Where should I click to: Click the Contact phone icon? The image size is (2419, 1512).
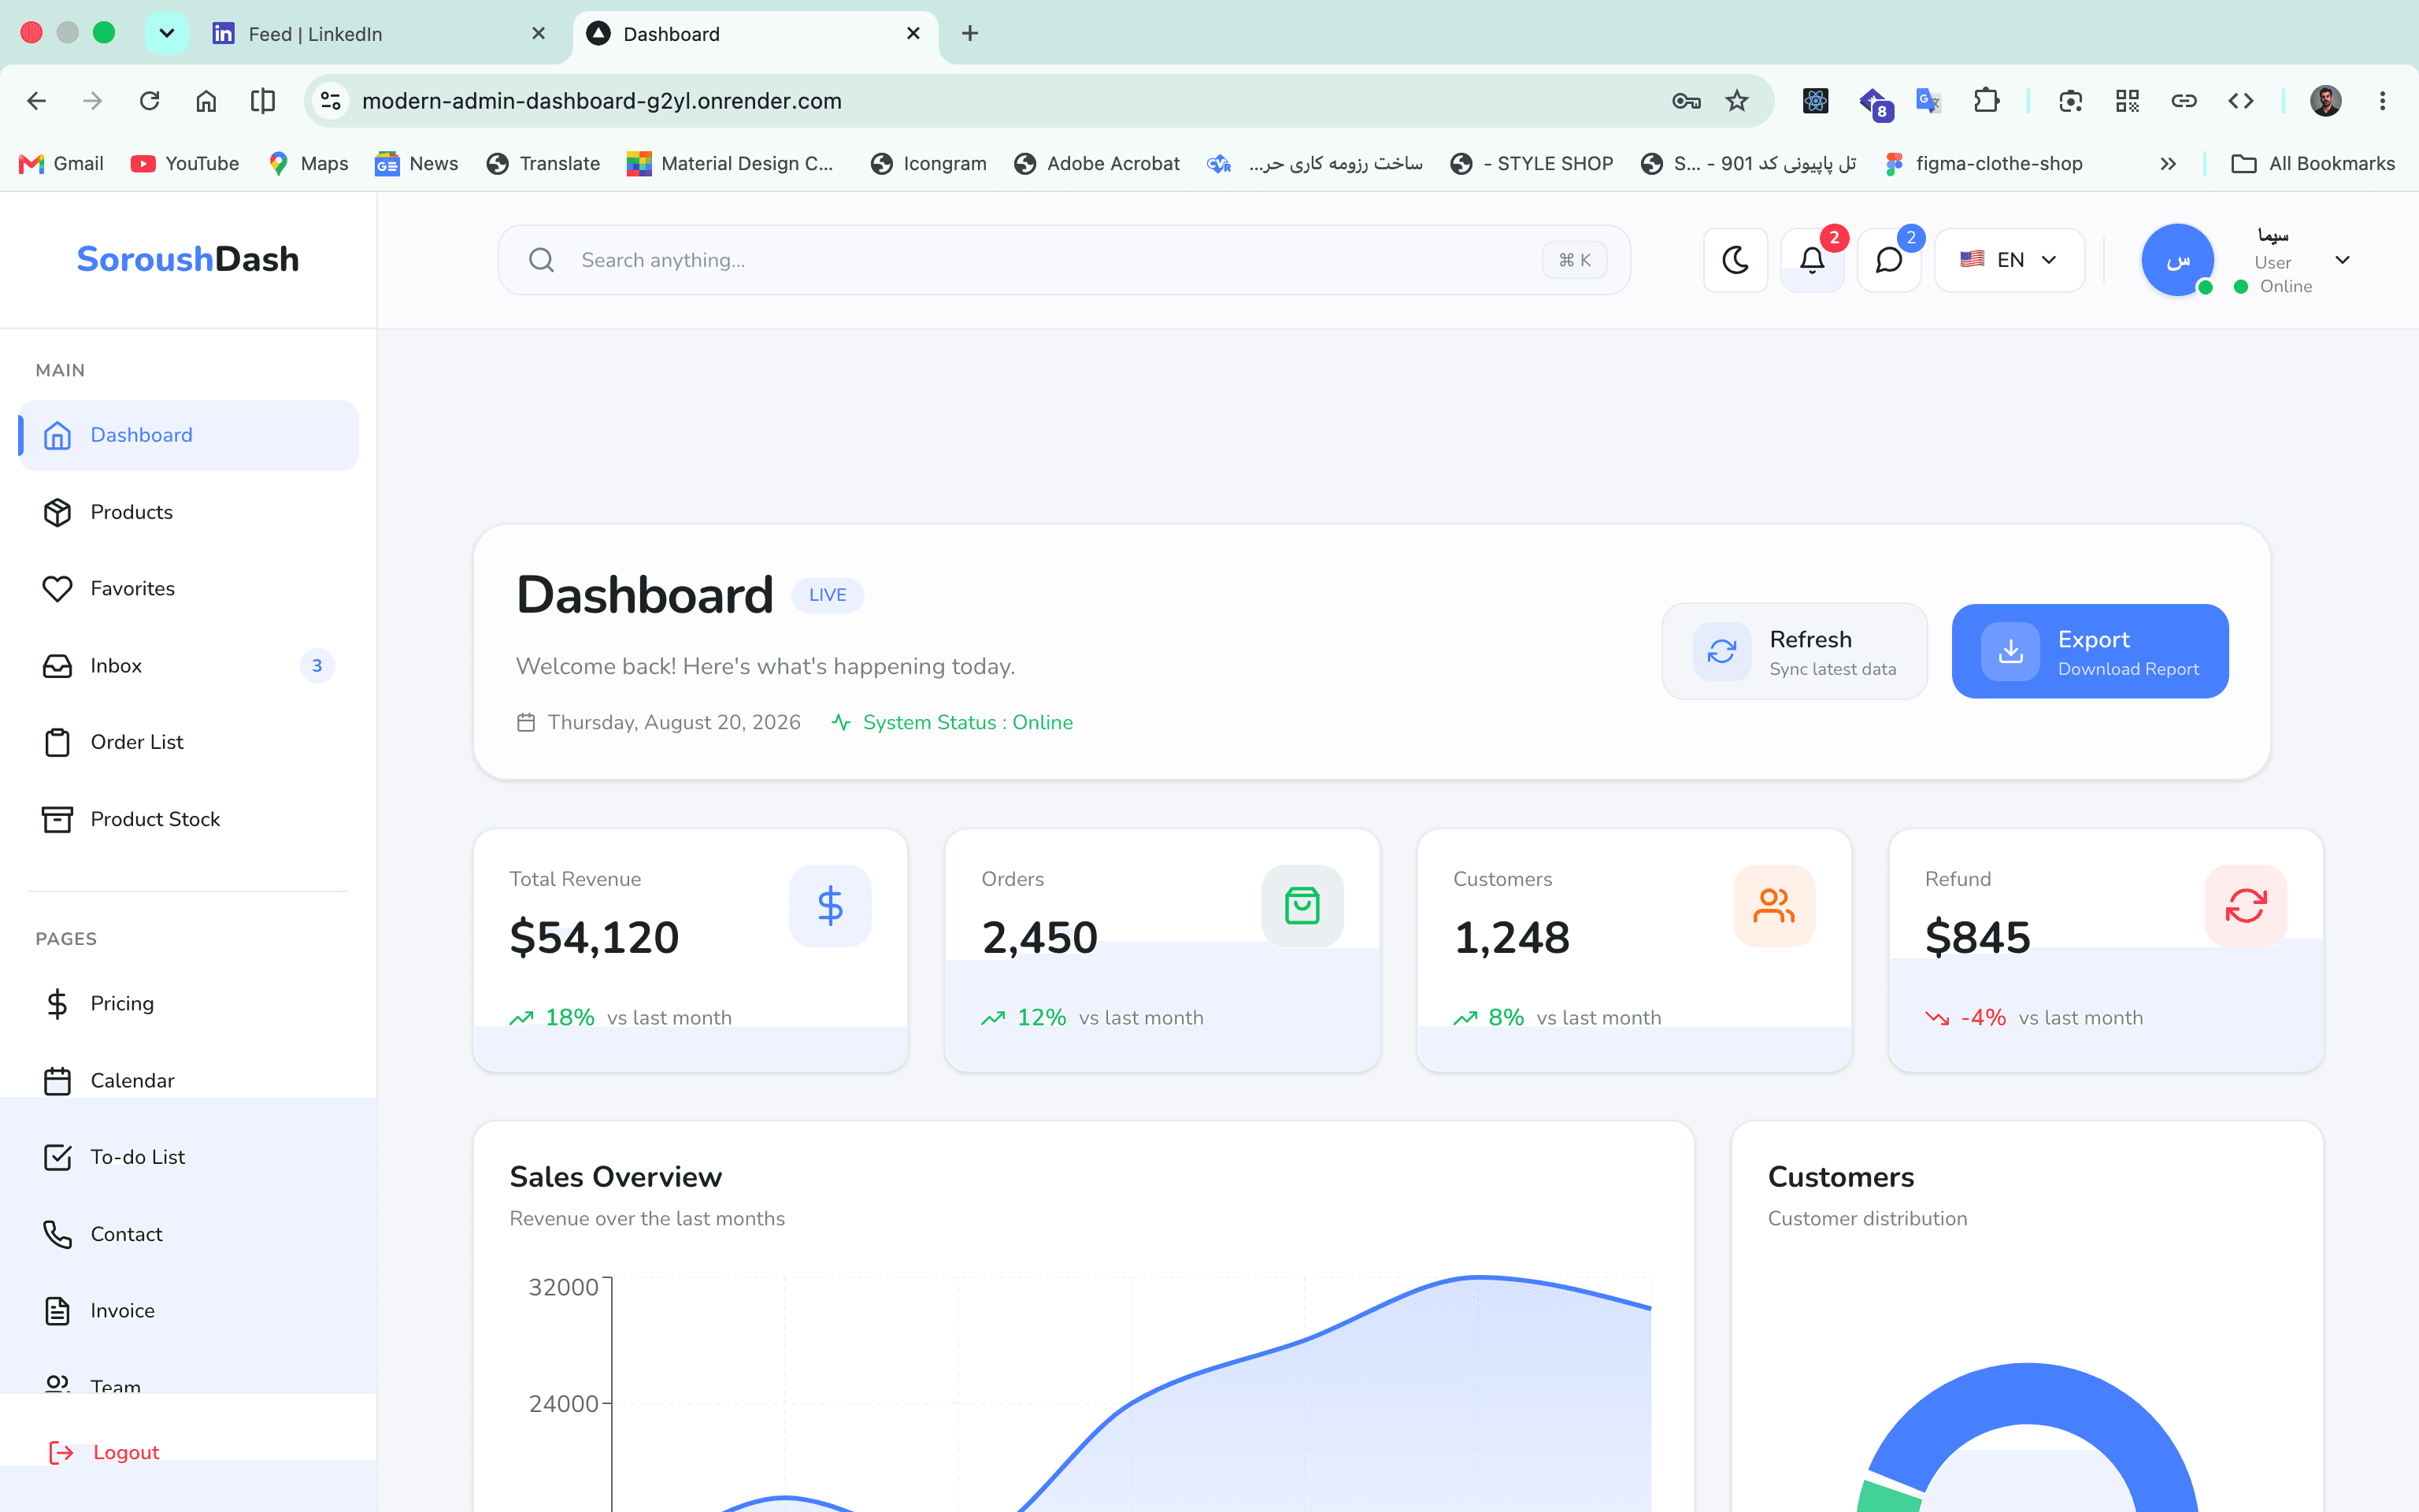pyautogui.click(x=57, y=1234)
